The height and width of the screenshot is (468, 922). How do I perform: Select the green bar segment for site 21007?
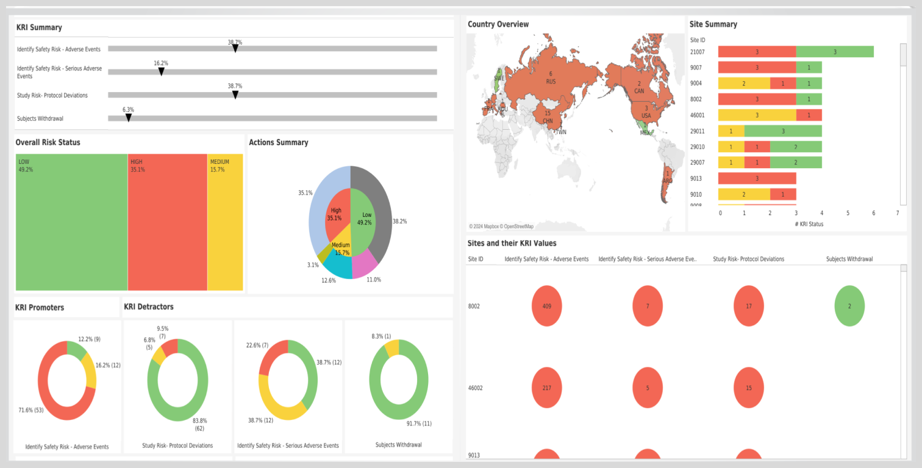(x=834, y=52)
